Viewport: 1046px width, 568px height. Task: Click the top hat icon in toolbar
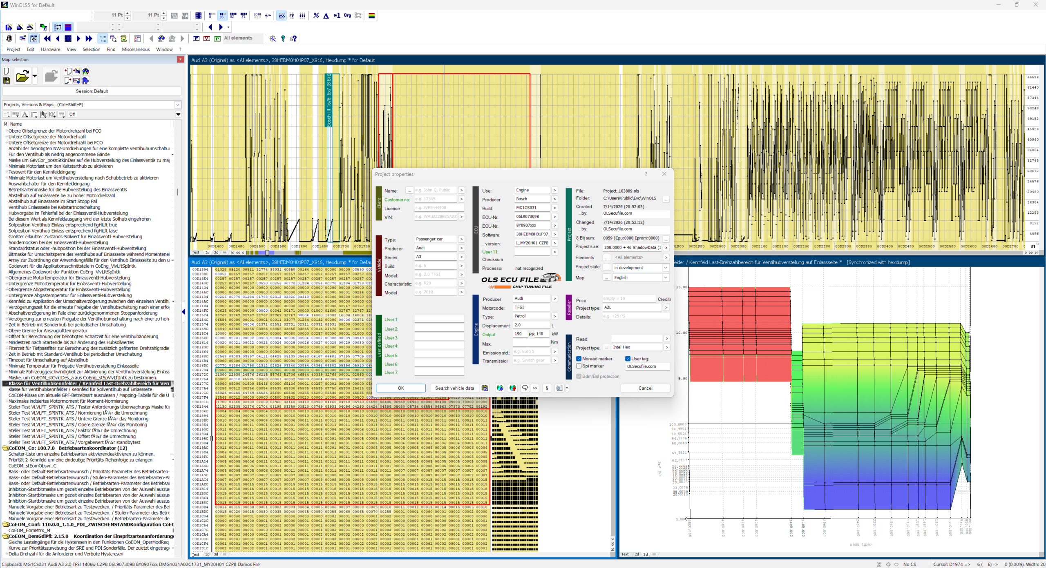[9, 38]
